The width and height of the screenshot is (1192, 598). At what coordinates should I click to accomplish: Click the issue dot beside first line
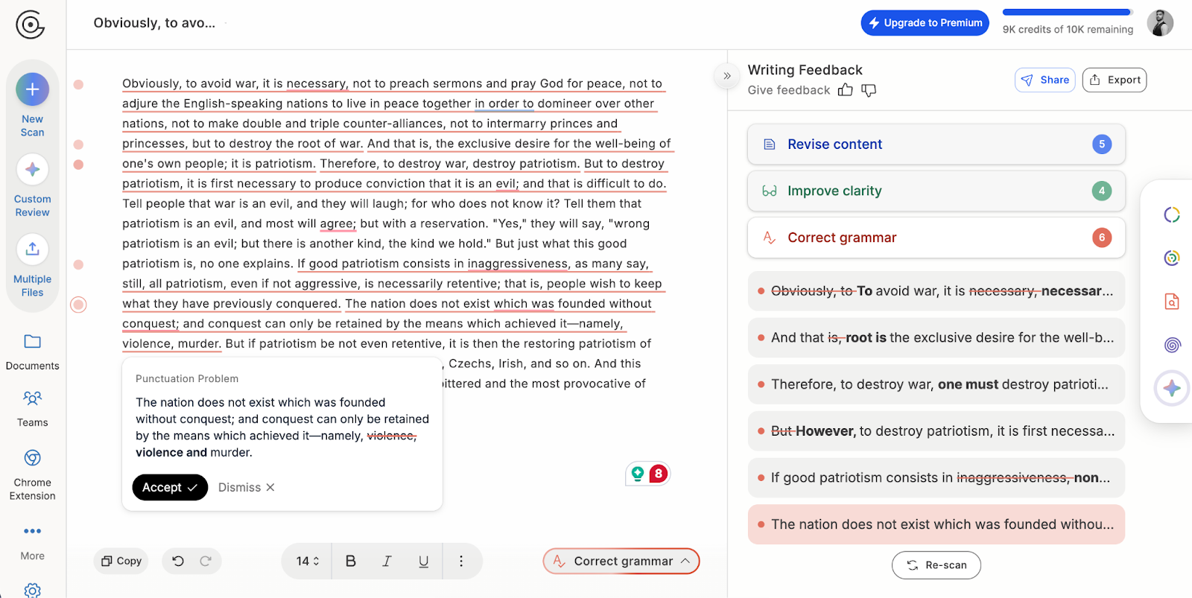(78, 84)
